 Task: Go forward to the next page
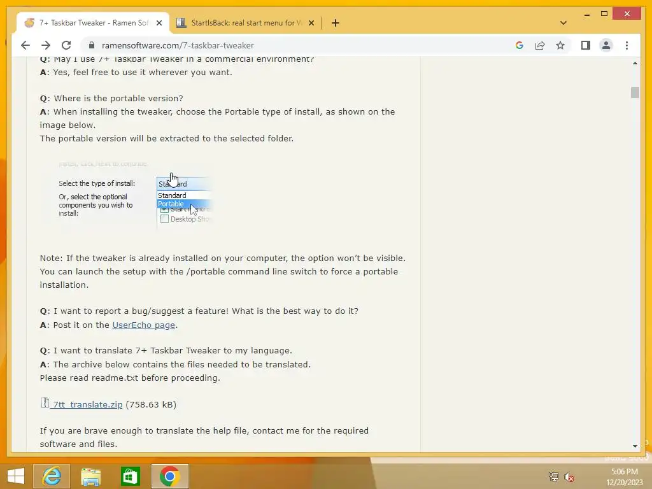tap(46, 45)
